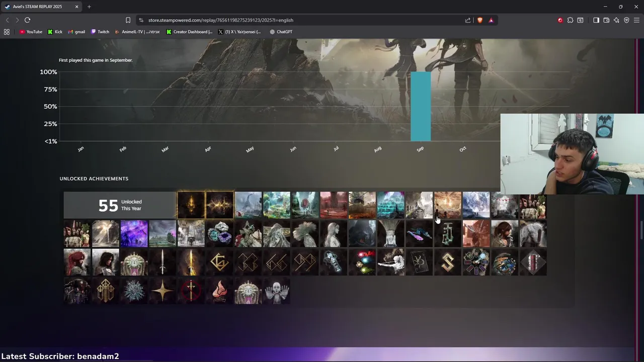Click the 50% axis label
644x362 pixels.
[50, 107]
